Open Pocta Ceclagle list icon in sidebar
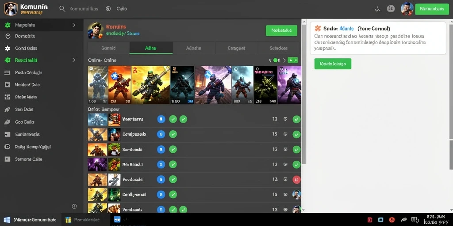Viewport: 453px width, 226px height. pyautogui.click(x=7, y=73)
